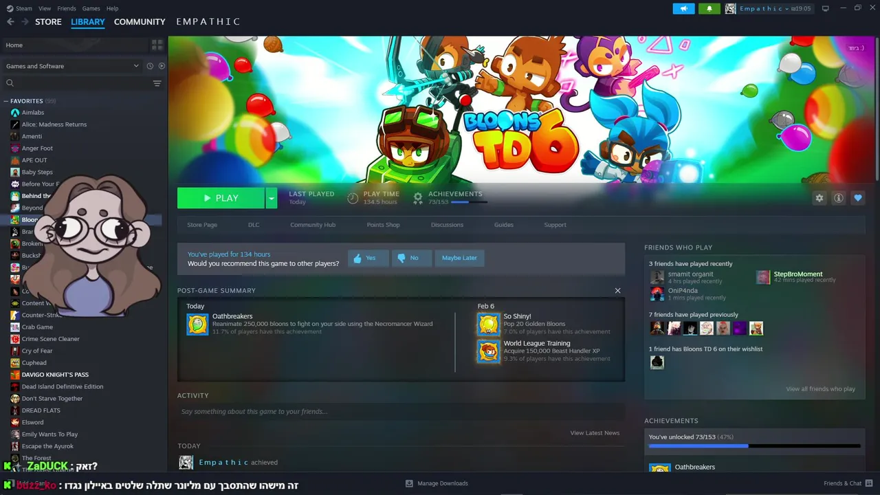Image resolution: width=880 pixels, height=495 pixels.
Task: Click the library search magnifier icon
Action: (x=10, y=83)
